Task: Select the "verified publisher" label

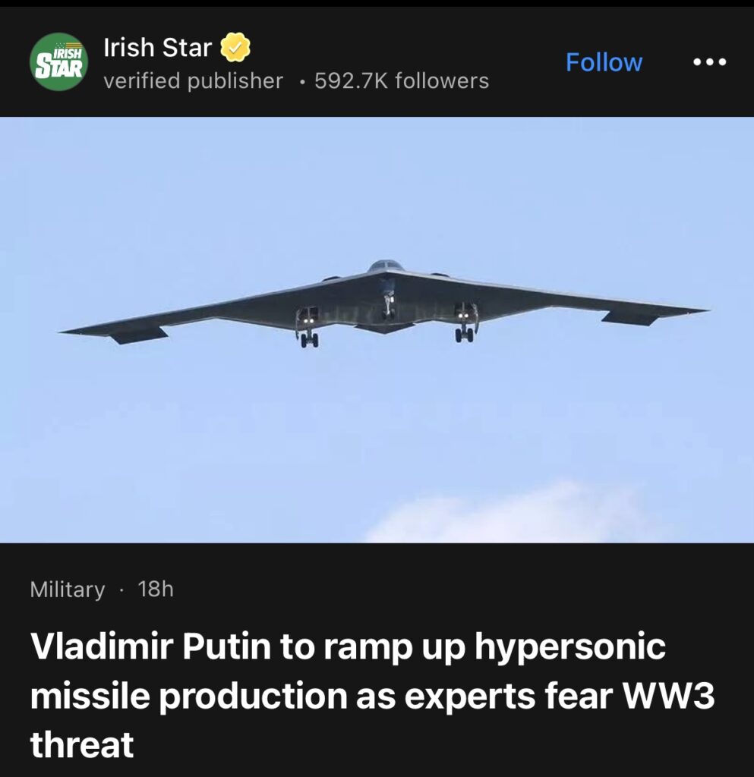Action: (x=193, y=80)
